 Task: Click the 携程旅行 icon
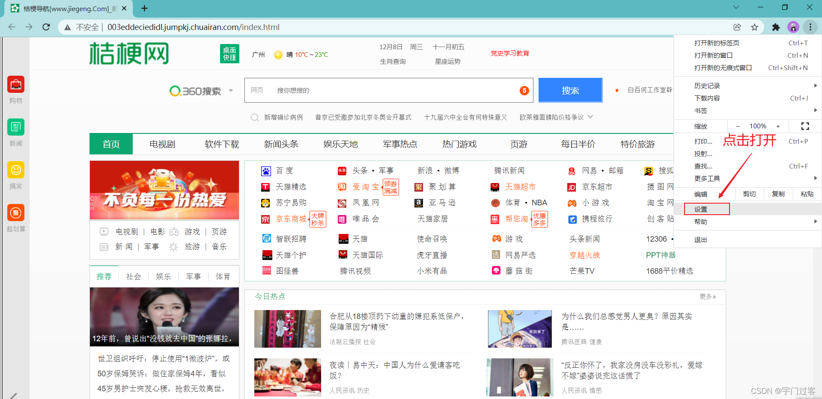pyautogui.click(x=572, y=219)
